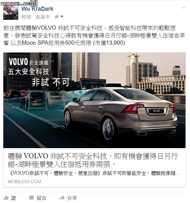Click the 剛剛 timestamp link
This screenshot has width=190, height=203.
pos(26,17)
